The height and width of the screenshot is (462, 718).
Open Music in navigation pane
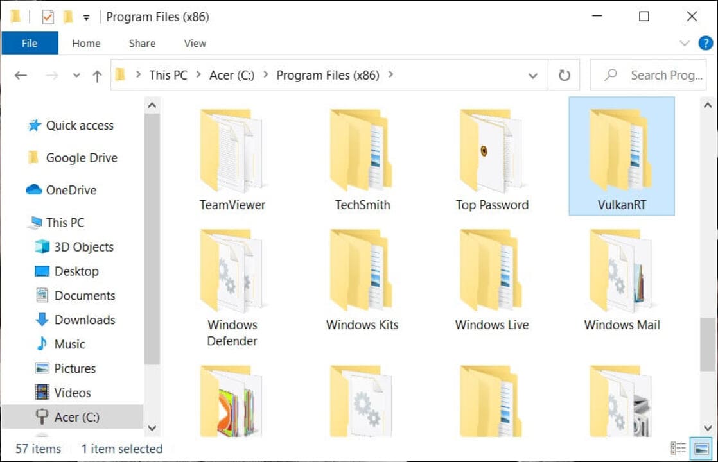[60, 344]
